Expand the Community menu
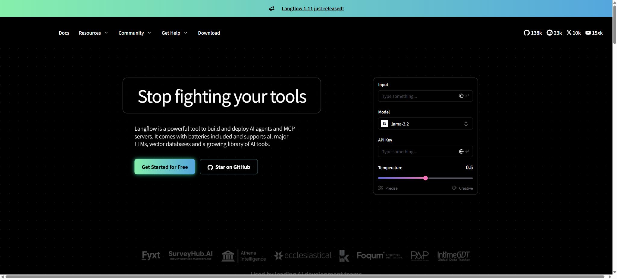The width and height of the screenshot is (617, 279). tap(135, 33)
